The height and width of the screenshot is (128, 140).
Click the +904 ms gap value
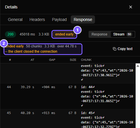click(x=49, y=87)
